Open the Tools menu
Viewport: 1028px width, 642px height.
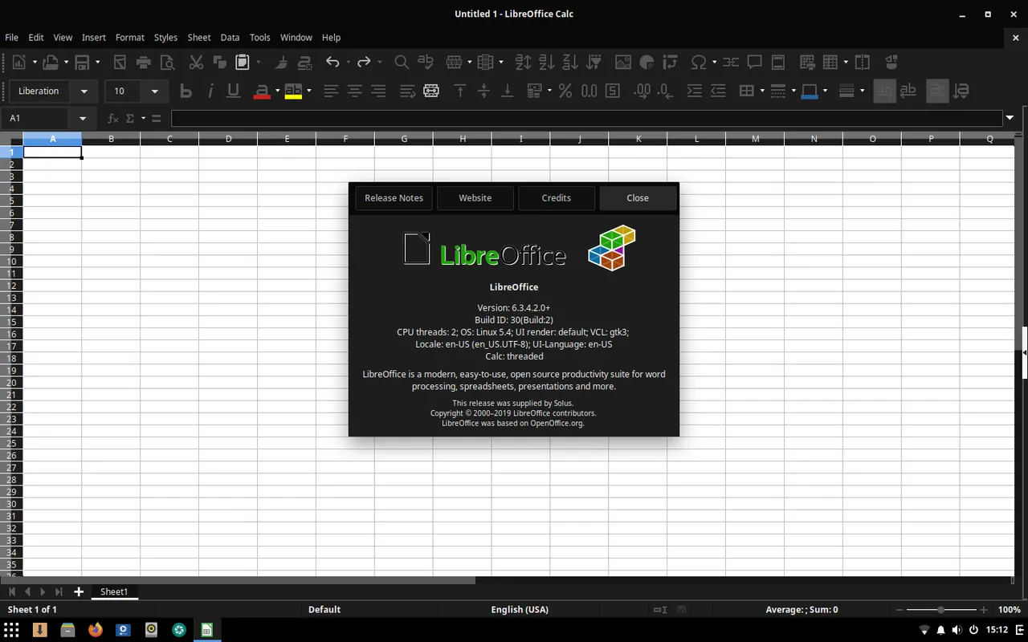pyautogui.click(x=259, y=37)
